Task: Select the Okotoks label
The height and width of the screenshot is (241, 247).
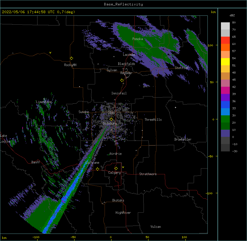Action: [118, 200]
